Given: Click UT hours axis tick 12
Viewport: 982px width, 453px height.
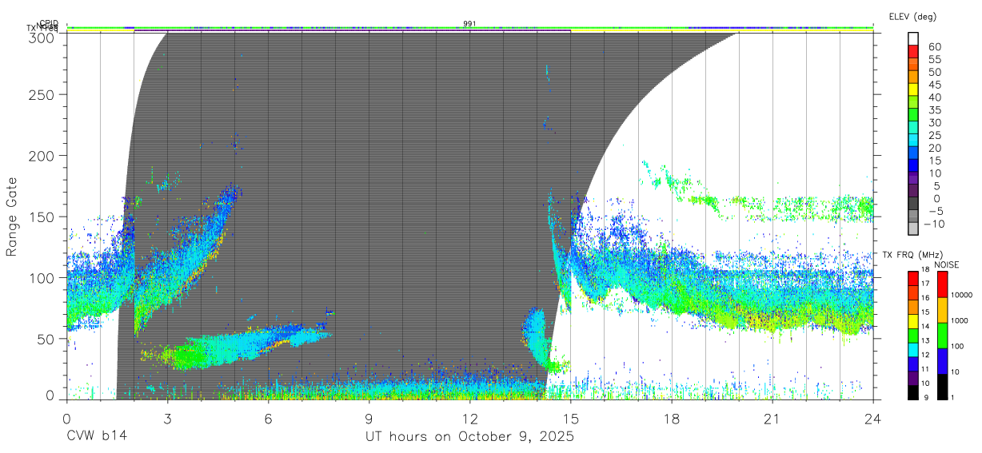Looking at the screenshot, I should pos(469,418).
